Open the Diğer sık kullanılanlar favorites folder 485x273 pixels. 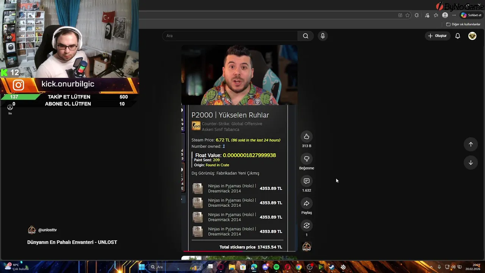point(463,24)
